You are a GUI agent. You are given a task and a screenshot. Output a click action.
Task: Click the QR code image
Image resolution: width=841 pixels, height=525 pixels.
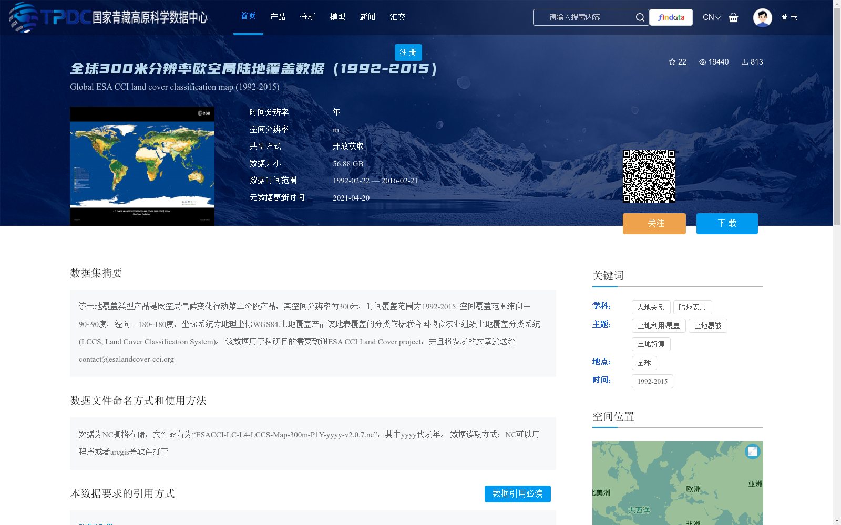tap(649, 176)
